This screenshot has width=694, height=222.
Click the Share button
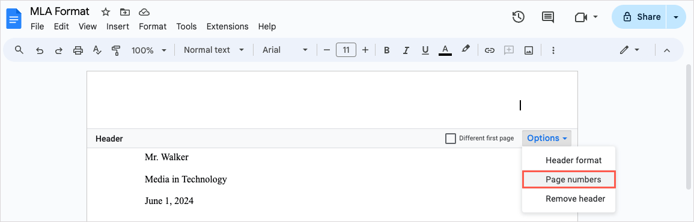click(x=639, y=17)
